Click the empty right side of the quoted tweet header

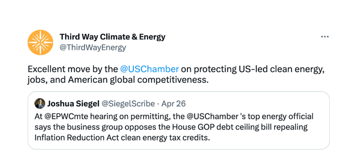[x=260, y=103]
